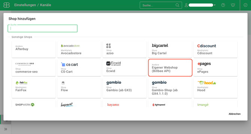
Task: Click the gambio logo on GX4.1.1.0 card
Action: 159,83
